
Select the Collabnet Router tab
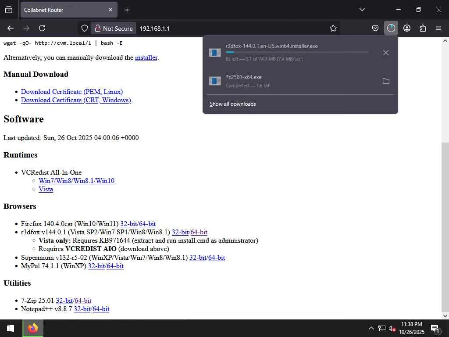click(x=69, y=10)
